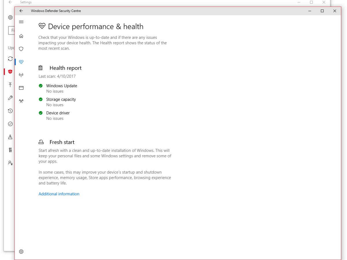The width and height of the screenshot is (347, 260).
Task: Click green check beside Windows Update
Action: coord(40,86)
